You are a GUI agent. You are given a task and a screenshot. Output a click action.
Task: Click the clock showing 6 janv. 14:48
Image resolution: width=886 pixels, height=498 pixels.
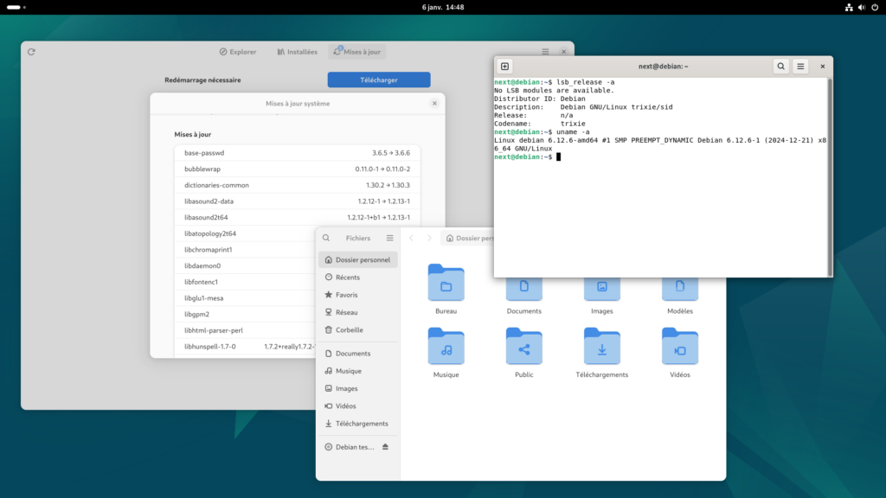coord(442,7)
